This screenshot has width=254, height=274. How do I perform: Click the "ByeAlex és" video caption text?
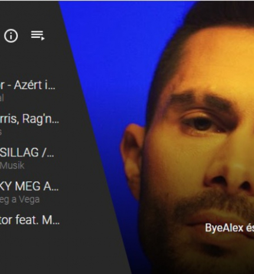[x=229, y=228]
